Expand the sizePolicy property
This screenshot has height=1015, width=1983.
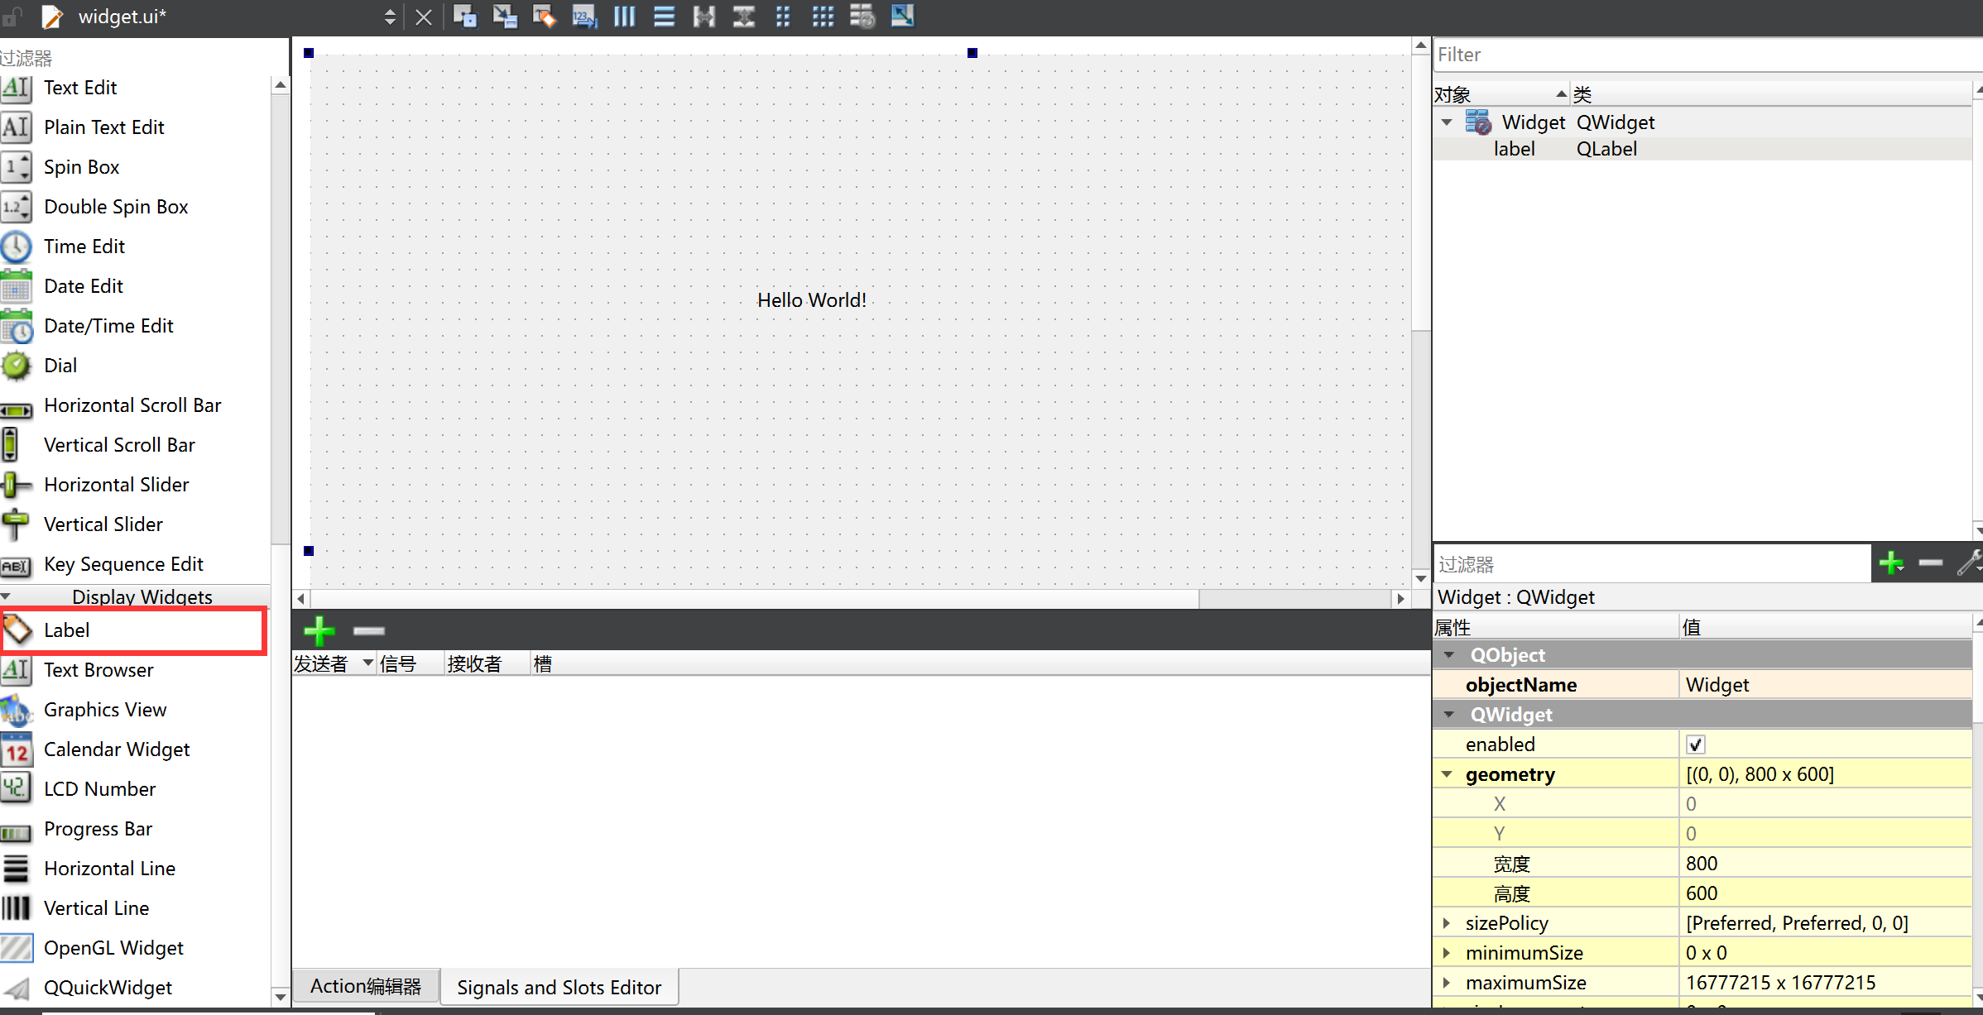click(1446, 923)
